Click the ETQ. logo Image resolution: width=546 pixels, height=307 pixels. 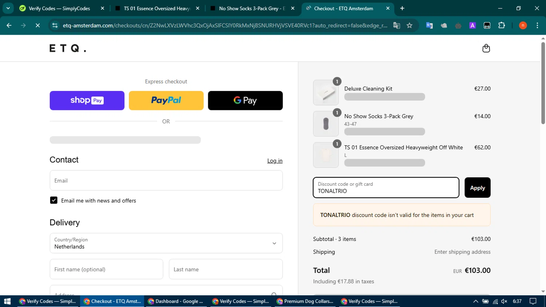click(x=68, y=48)
